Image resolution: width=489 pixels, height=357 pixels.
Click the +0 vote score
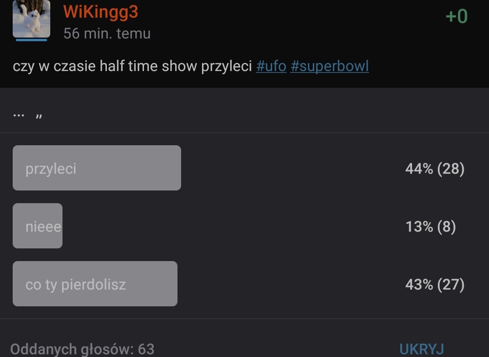pos(456,16)
